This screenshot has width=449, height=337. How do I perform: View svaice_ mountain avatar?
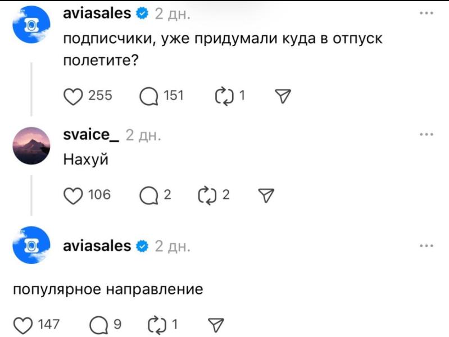coord(31,145)
